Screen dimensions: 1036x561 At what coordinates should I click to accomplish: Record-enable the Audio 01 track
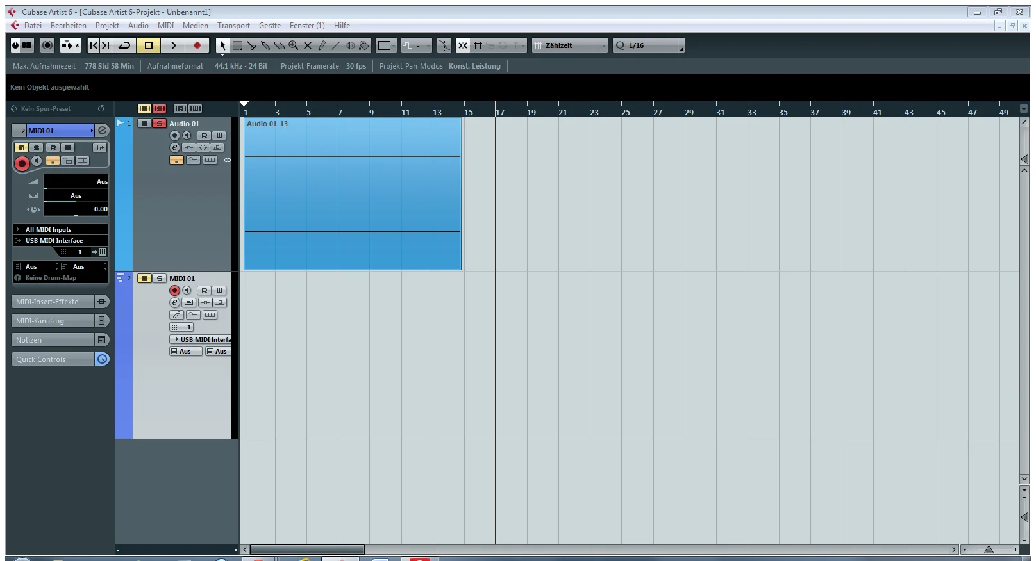(x=174, y=136)
